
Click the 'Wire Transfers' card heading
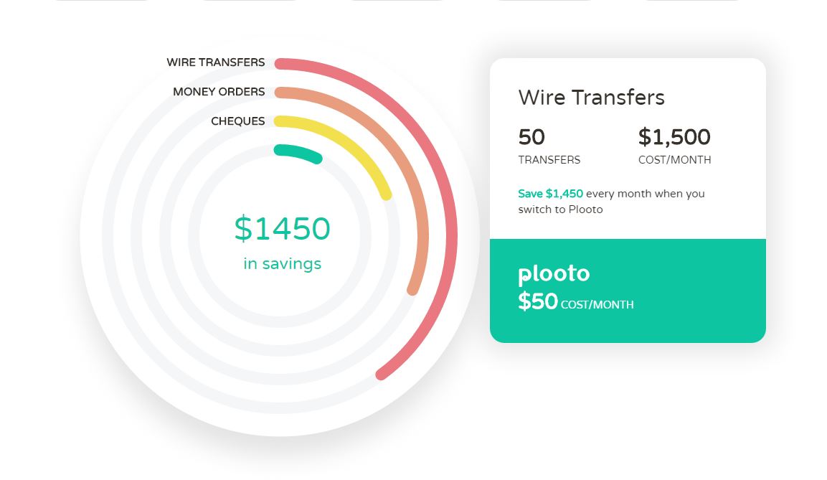(591, 98)
